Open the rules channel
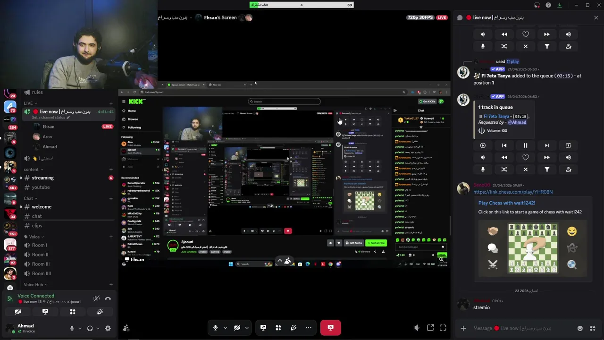This screenshot has width=604, height=340. (x=68, y=92)
